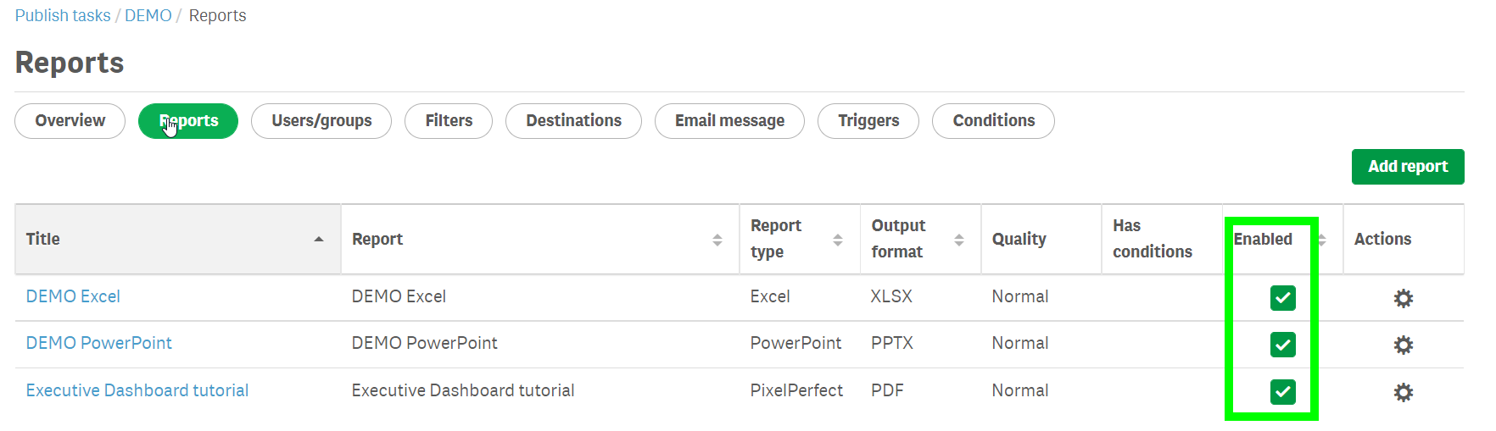Go to the Filters tab
Screen dimensions: 1496x431
tap(449, 121)
